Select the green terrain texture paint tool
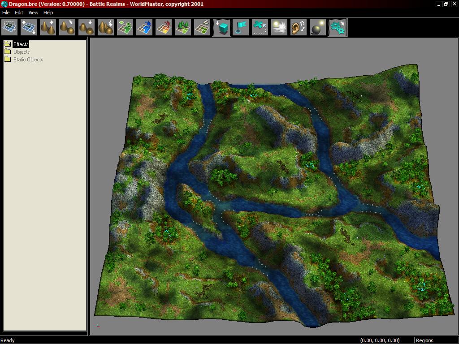The width and height of the screenshot is (459, 344). 126,27
